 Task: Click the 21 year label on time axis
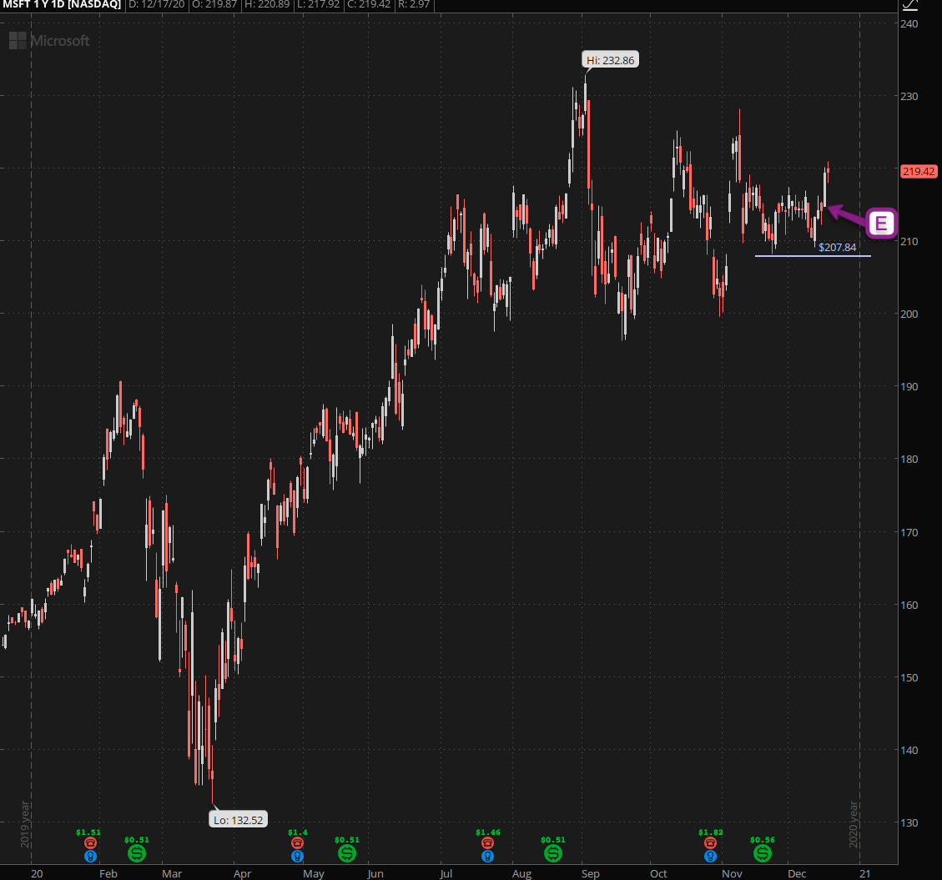864,873
